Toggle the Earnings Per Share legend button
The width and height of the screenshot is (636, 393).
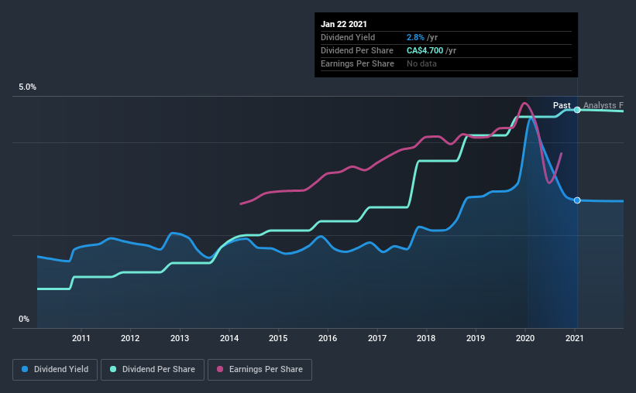click(260, 370)
